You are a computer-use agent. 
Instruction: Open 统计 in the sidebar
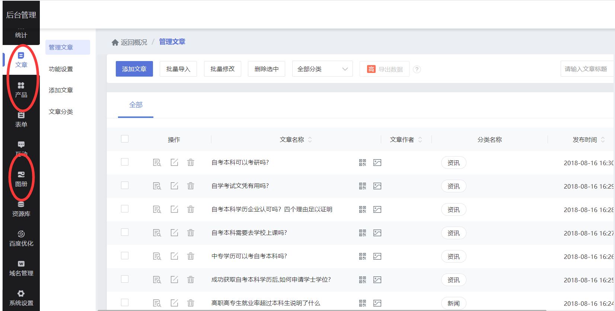pos(21,35)
